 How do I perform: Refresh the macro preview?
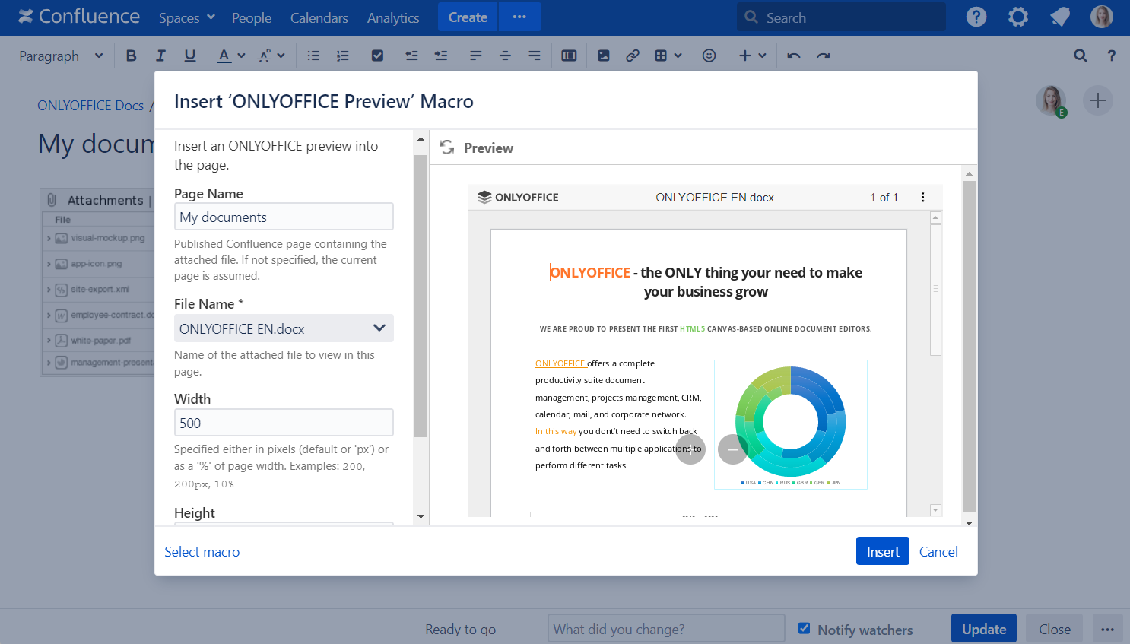pyautogui.click(x=447, y=148)
